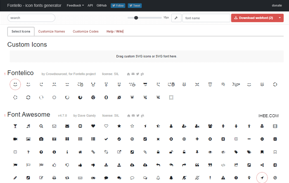Open the Help / Wiki tab
Viewport: 289px width, 183px height.
(115, 31)
